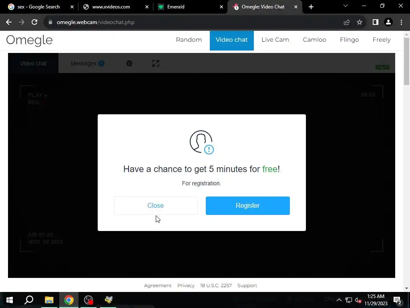The height and width of the screenshot is (308, 410).
Task: Click the user alert icon in popup
Action: tap(201, 142)
